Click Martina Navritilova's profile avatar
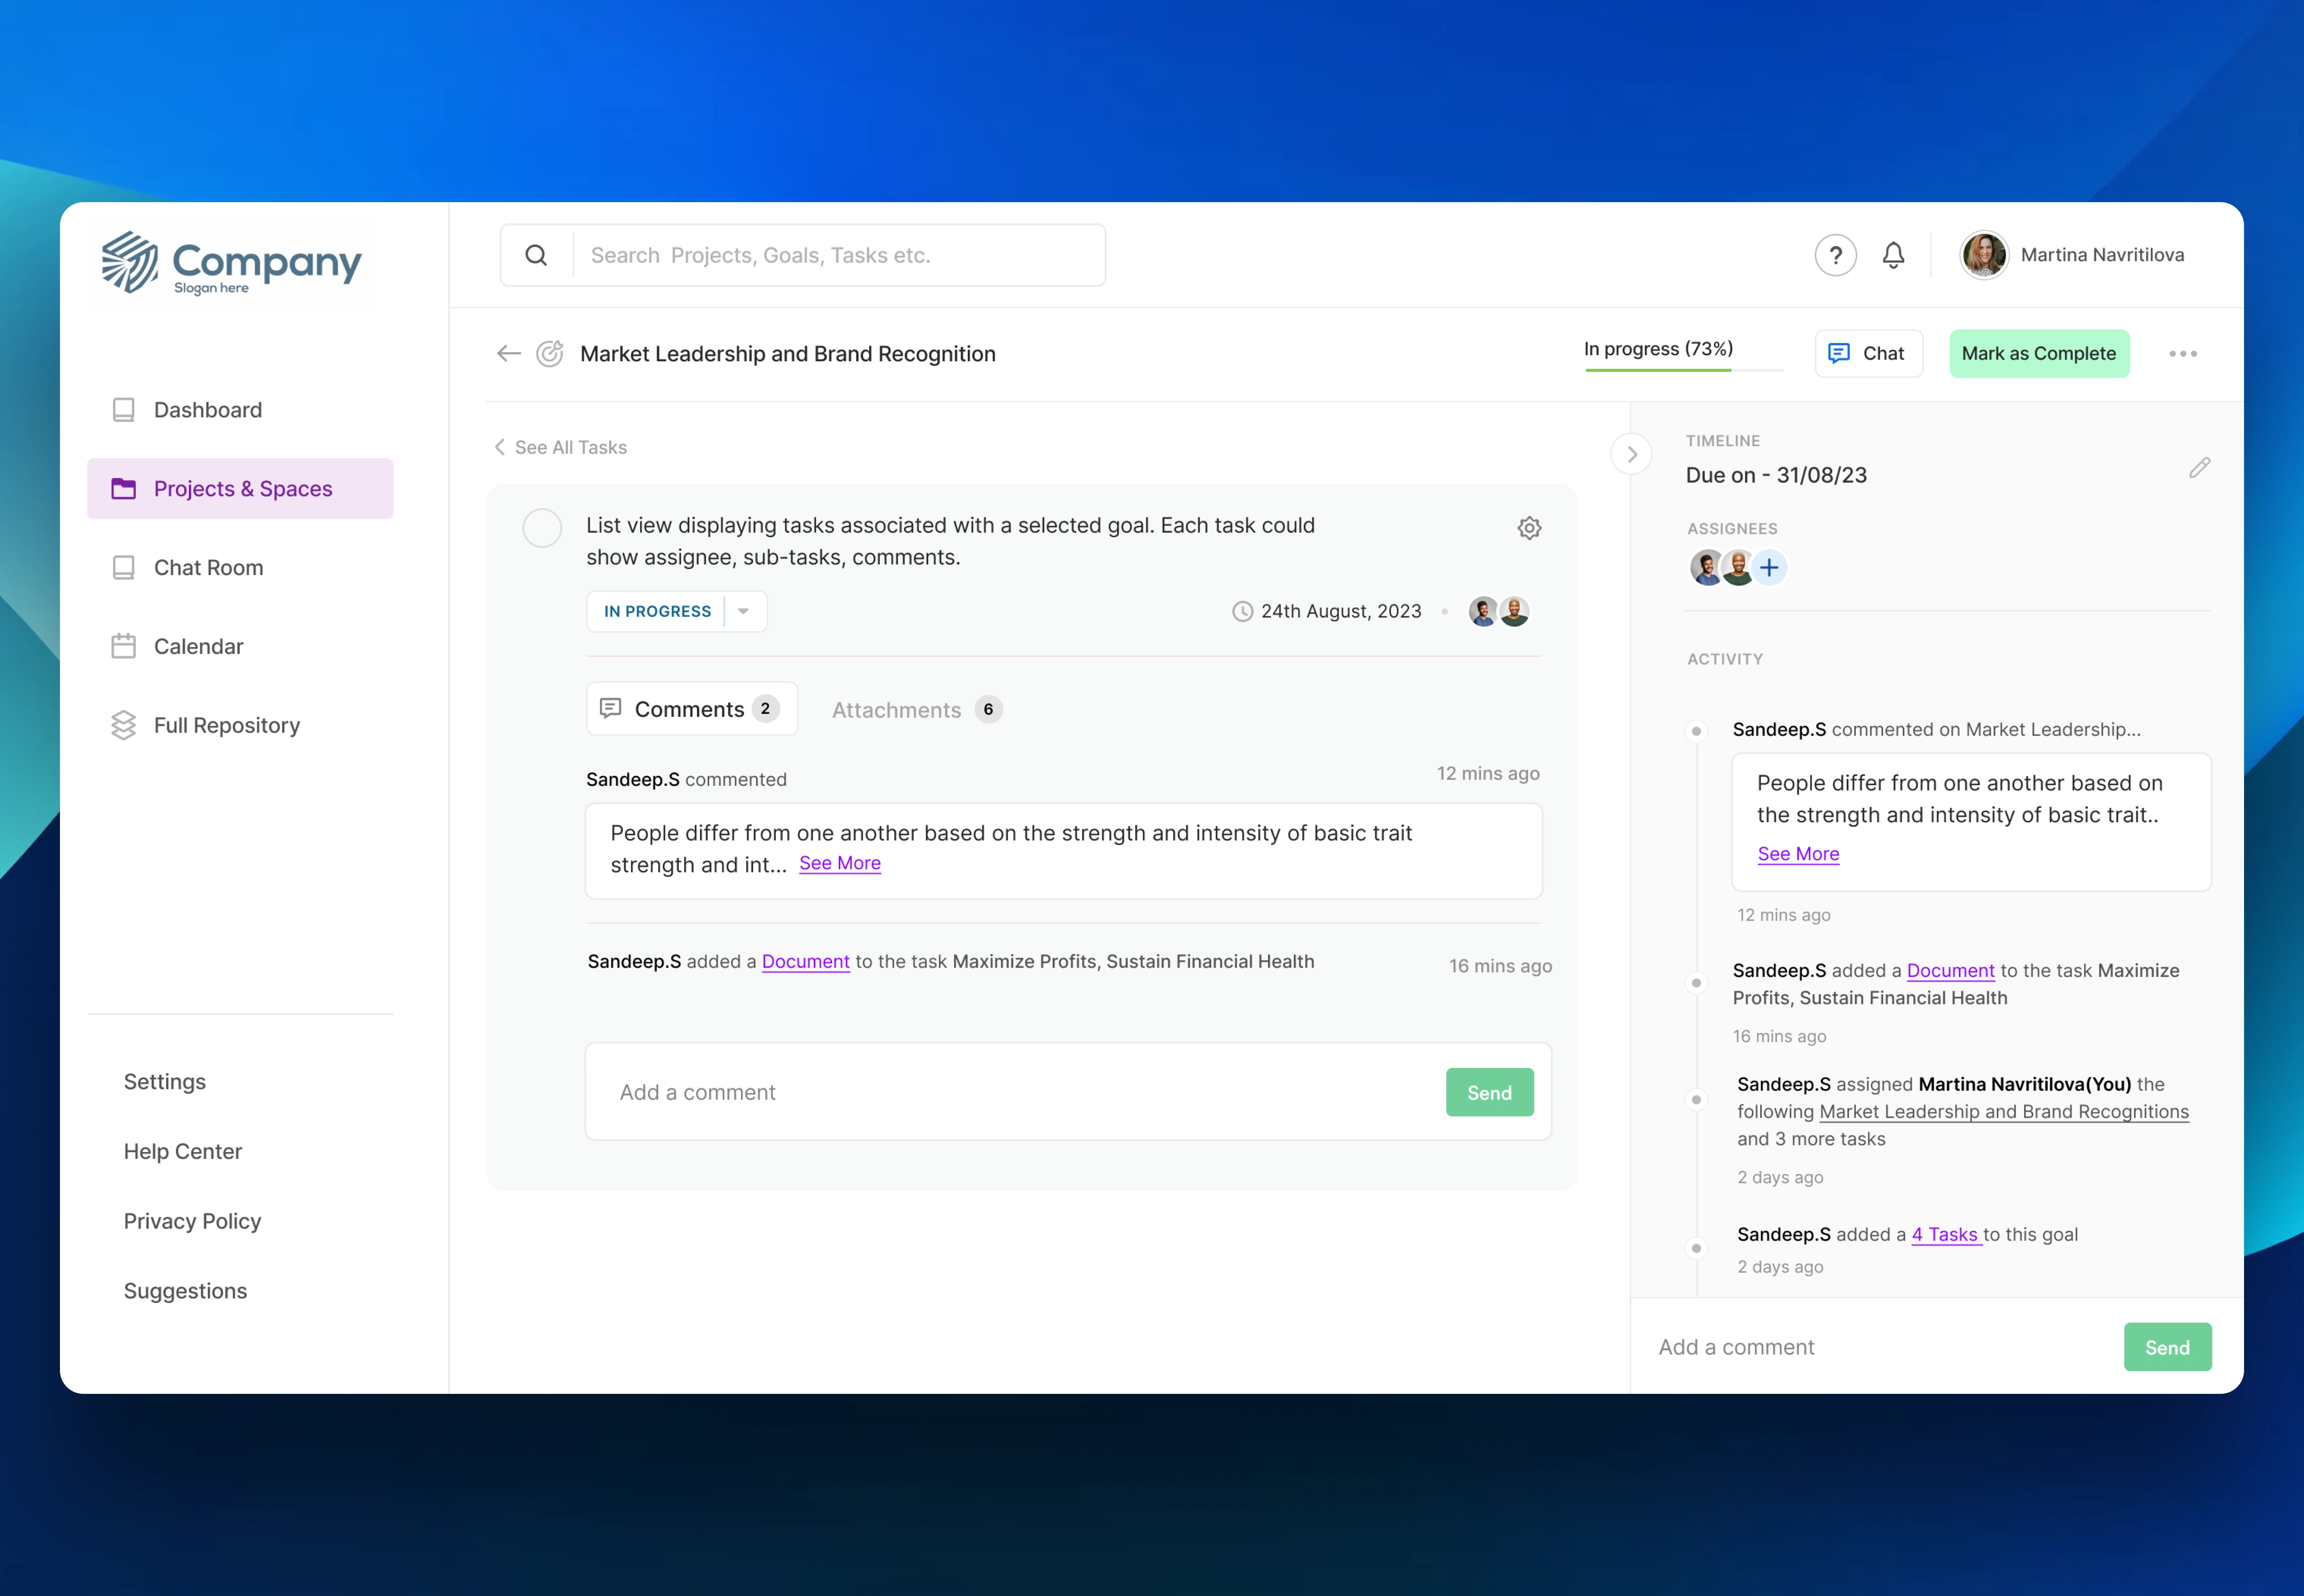This screenshot has height=1596, width=2304. tap(1984, 255)
